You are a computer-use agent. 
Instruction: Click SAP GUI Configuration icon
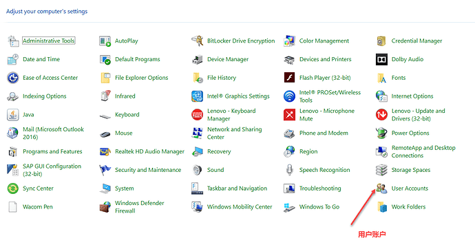(x=13, y=170)
